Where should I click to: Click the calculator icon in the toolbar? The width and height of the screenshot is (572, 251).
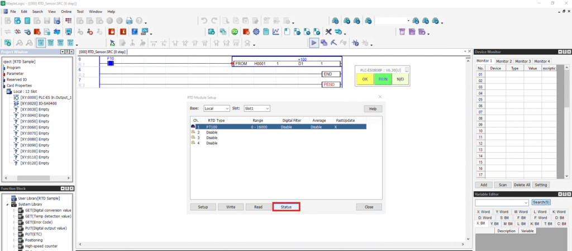pos(266,32)
